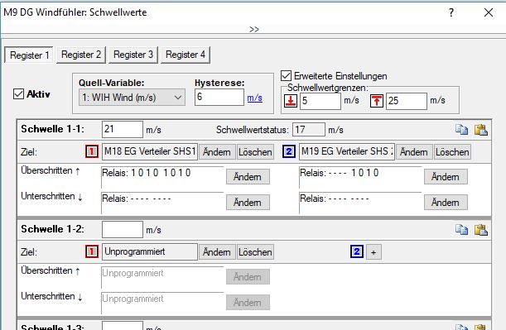The height and width of the screenshot is (330, 506).
Task: Switch to Register 4 tab
Action: (x=186, y=55)
